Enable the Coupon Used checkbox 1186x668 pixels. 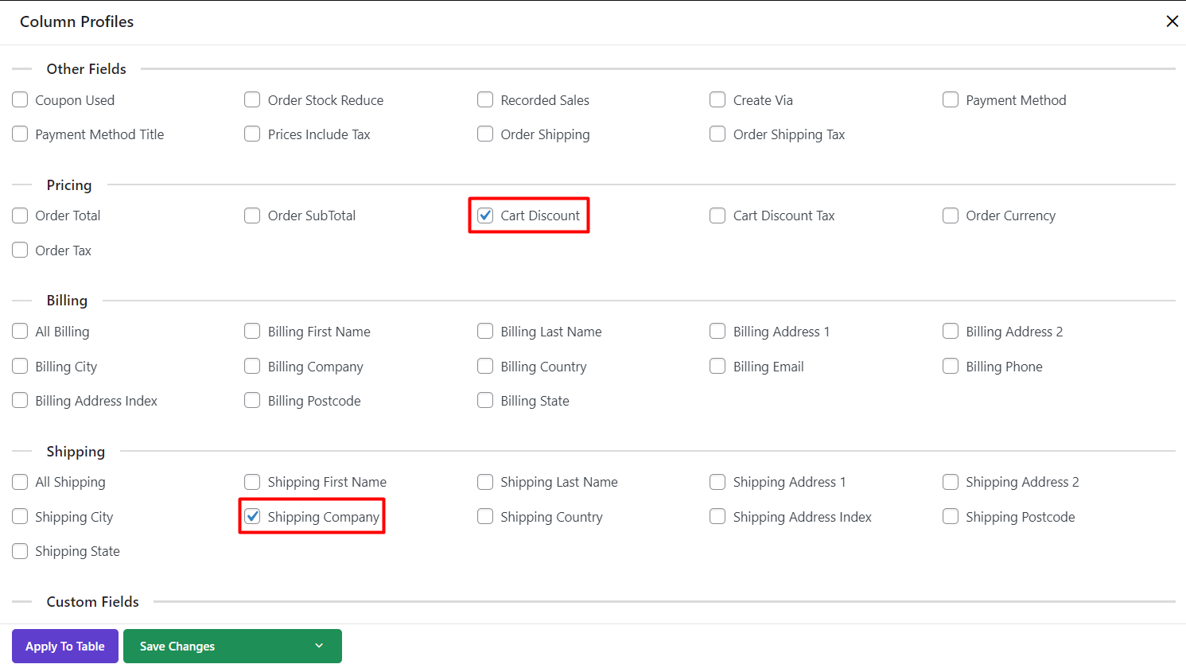[x=20, y=100]
